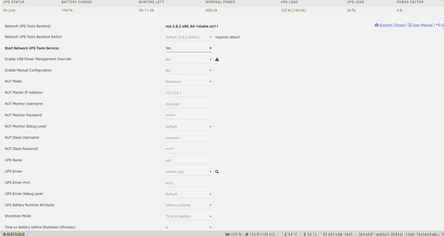Click the battery icon in the footer
444x236 pixels.
click(228, 234)
